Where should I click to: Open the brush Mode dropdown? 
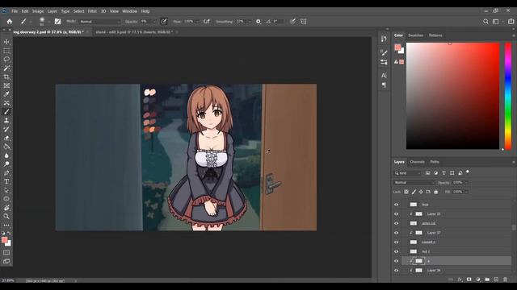[99, 22]
